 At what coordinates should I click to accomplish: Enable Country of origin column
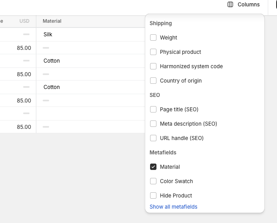[153, 81]
